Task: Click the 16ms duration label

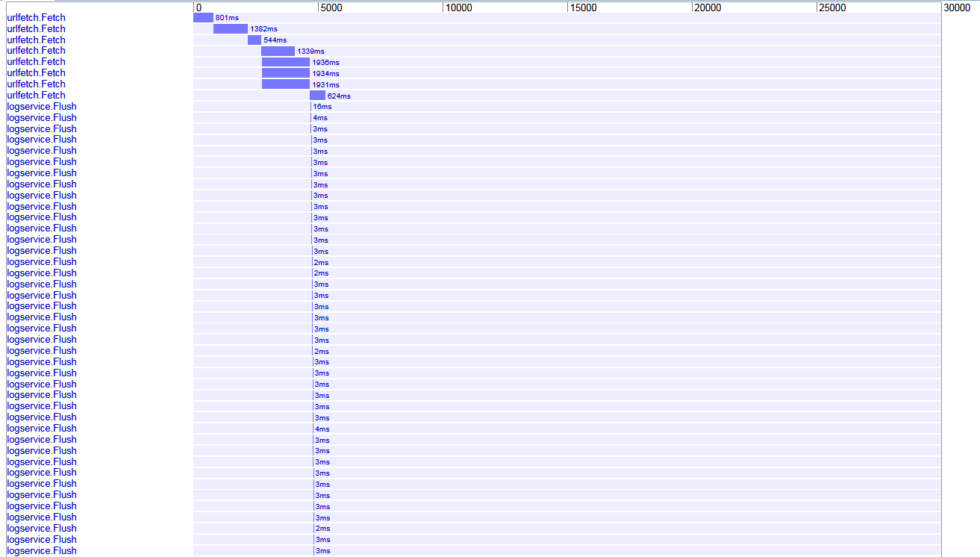Action: click(322, 107)
